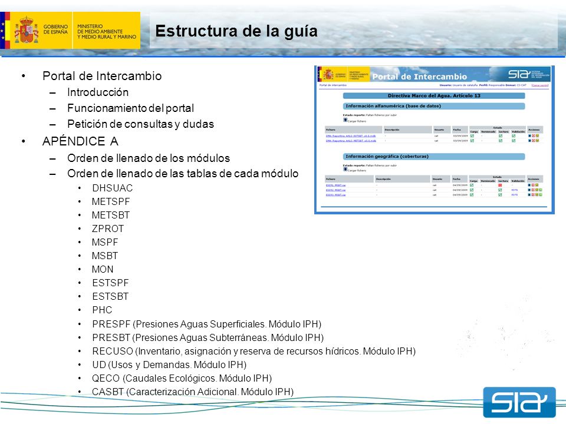Click 'Orden de llenado de las tablas de cada módulo'
This screenshot has height=424, width=566.
click(x=183, y=174)
